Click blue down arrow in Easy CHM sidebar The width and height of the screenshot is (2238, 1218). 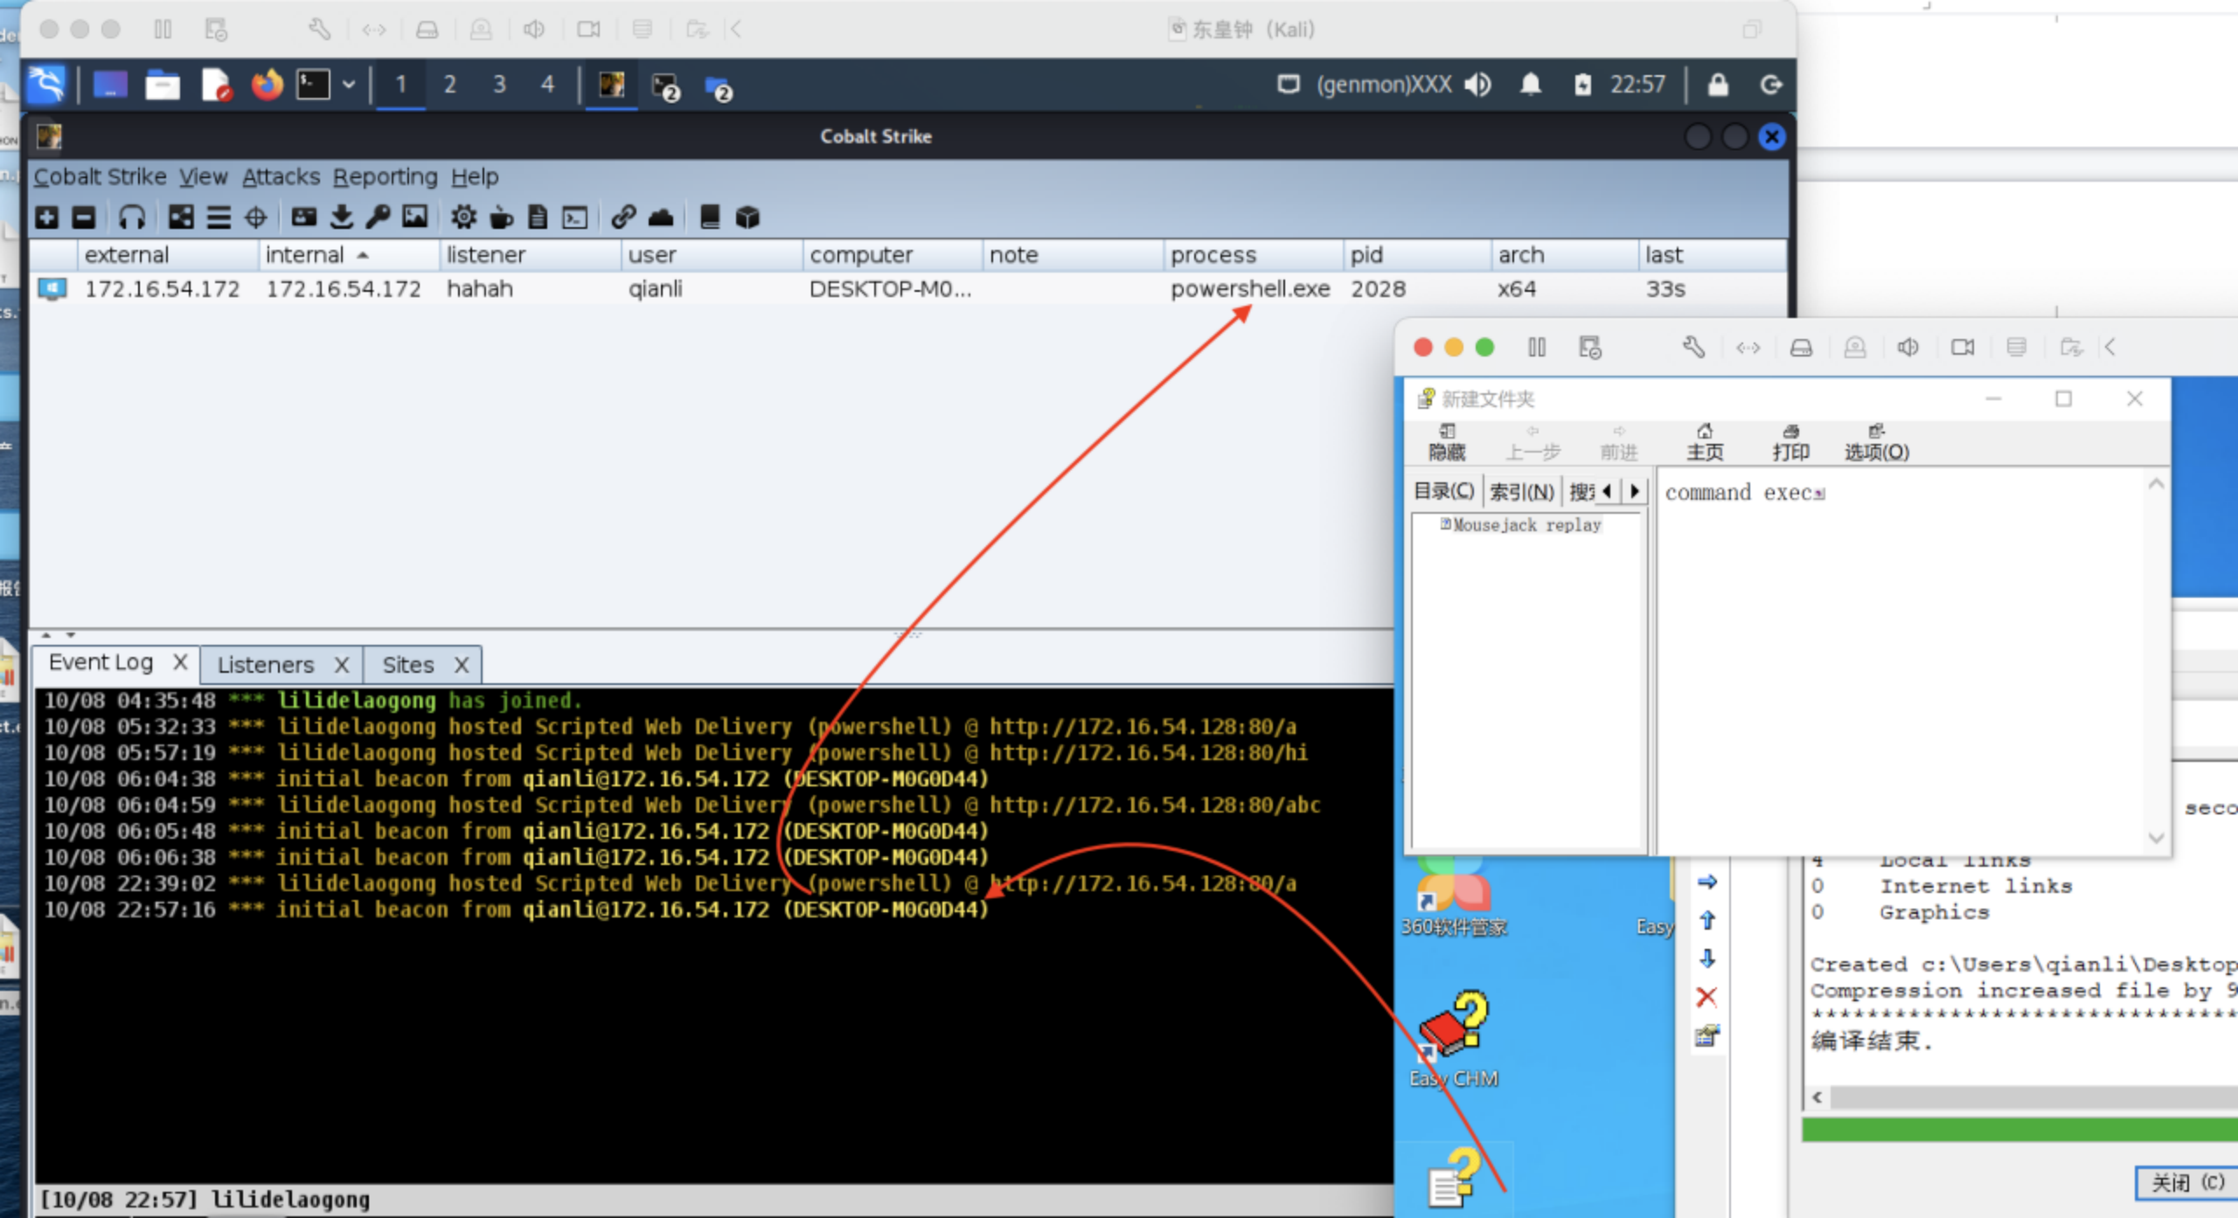coord(1707,958)
